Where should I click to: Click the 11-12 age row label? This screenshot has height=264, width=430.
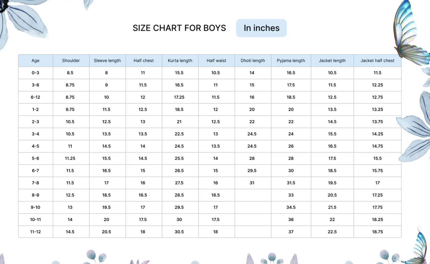pos(35,232)
